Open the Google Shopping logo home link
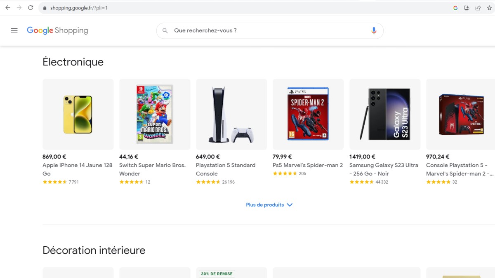Image resolution: width=495 pixels, height=278 pixels. pos(57,30)
